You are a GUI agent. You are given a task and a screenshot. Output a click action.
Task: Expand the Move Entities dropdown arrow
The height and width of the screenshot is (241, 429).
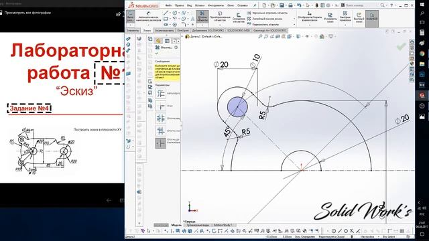[294, 25]
